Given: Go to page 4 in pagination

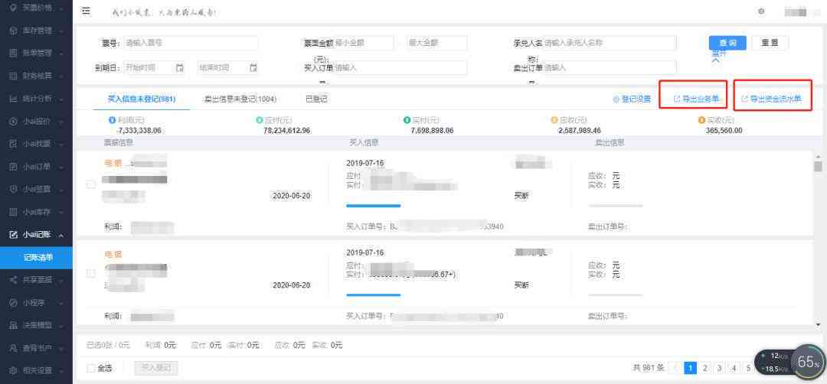Looking at the screenshot, I should point(734,368).
